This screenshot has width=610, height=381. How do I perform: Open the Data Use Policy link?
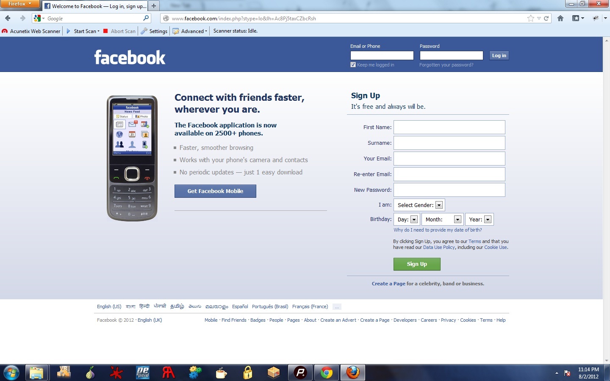tap(439, 248)
